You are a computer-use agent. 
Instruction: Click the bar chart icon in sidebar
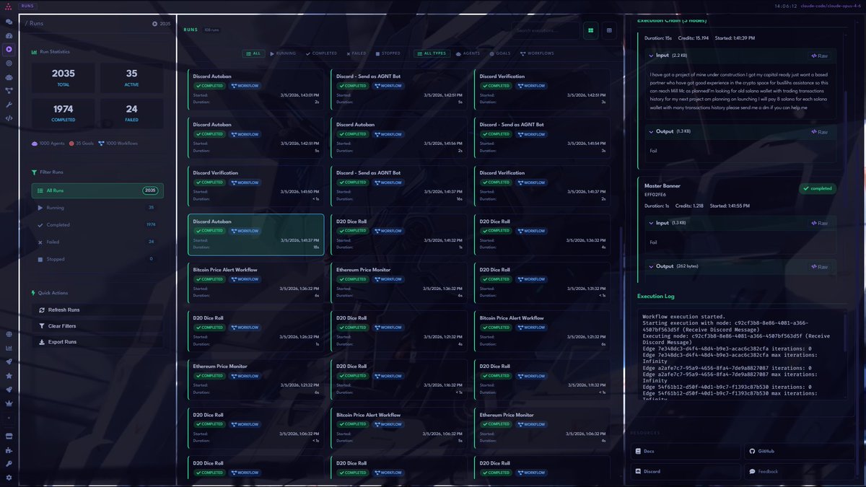click(x=9, y=348)
